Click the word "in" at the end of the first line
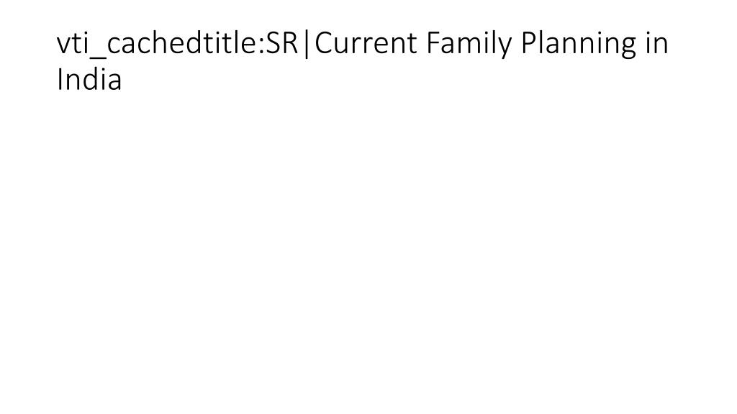Screen dimensions: 737x414 (656, 43)
